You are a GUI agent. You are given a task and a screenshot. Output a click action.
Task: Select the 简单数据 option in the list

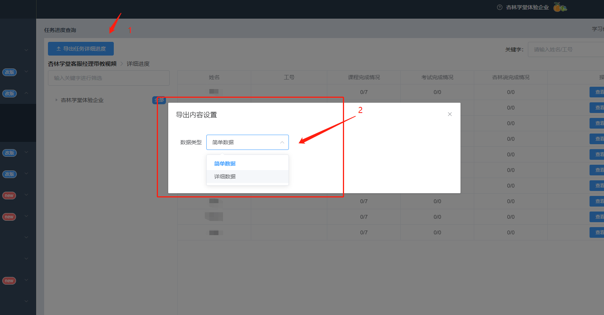(247, 164)
